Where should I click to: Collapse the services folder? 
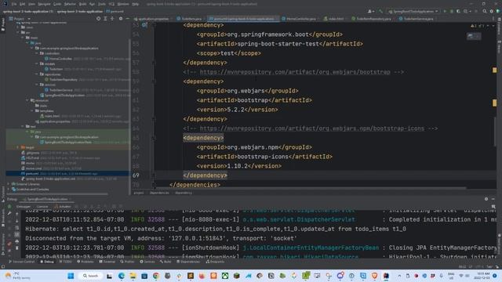37,85
